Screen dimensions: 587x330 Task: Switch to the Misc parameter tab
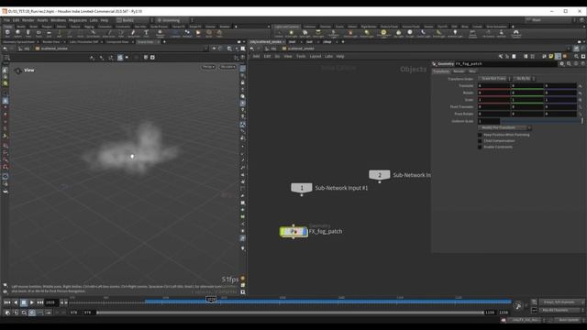[472, 71]
